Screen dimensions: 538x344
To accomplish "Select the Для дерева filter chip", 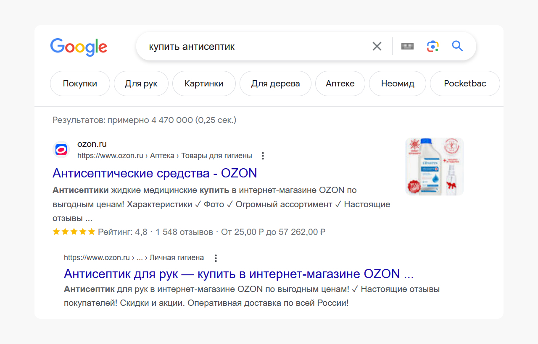I will [275, 83].
